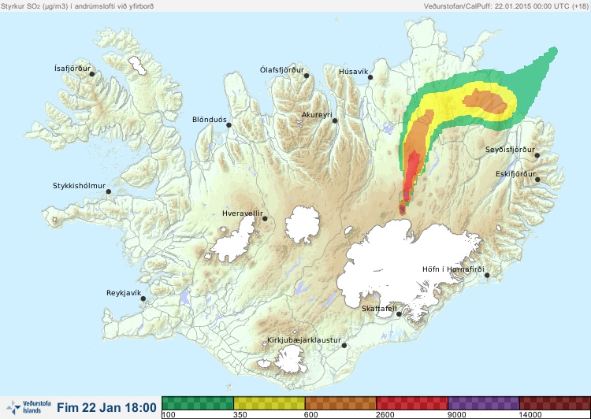
Task: Click the Seyðisfjörður label text
Action: [510, 150]
